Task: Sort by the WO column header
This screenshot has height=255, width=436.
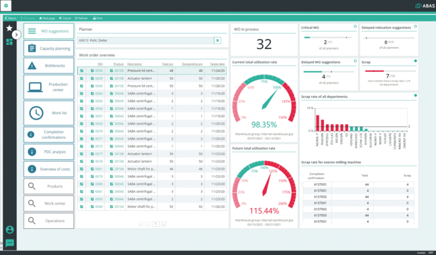Action: (100, 64)
